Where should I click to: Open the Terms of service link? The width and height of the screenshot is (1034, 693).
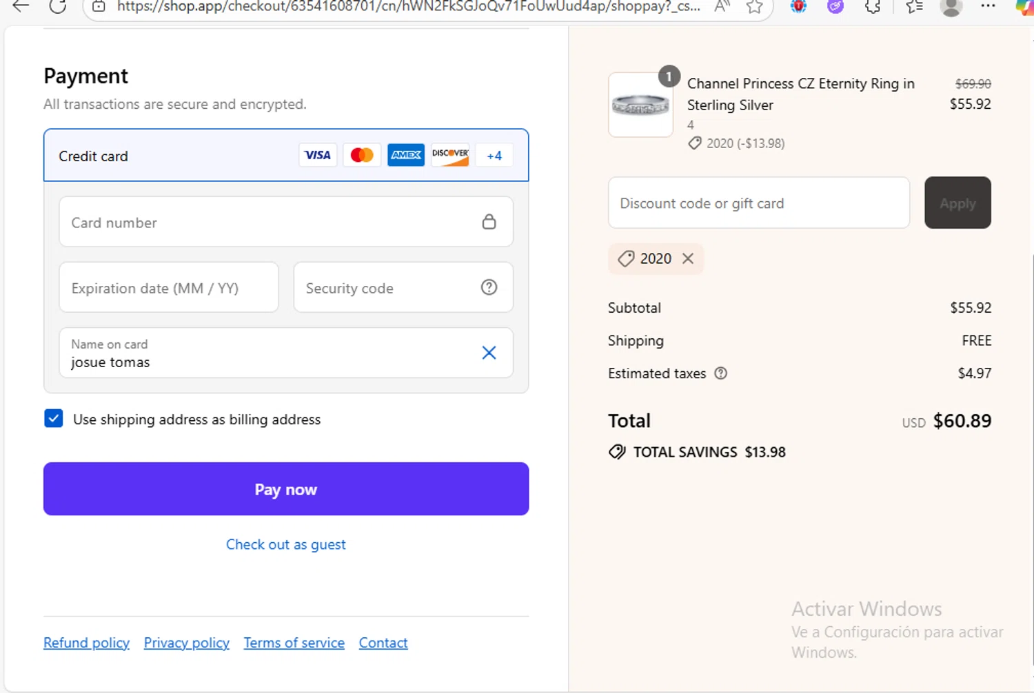pyautogui.click(x=294, y=643)
